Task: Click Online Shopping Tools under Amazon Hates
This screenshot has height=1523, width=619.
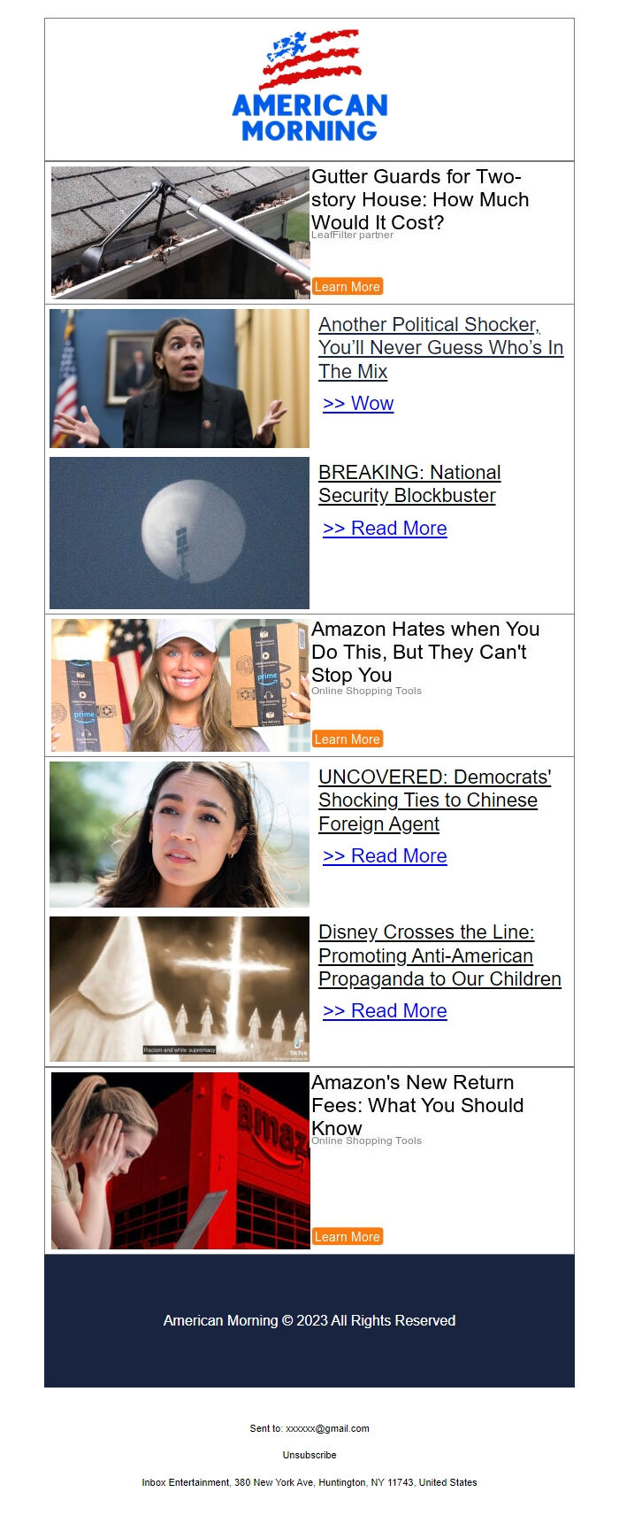Action: [x=366, y=692]
